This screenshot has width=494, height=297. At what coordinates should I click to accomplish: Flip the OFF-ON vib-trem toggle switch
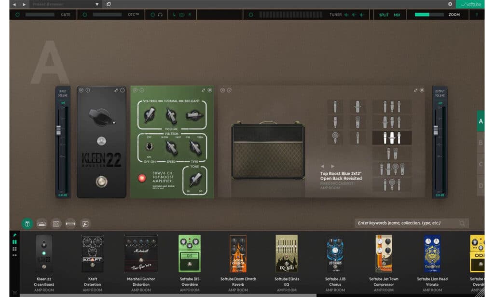click(150, 147)
